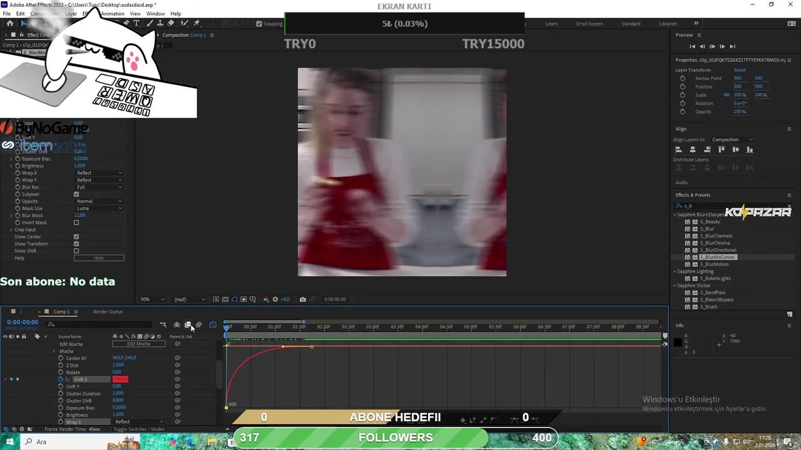Reset the Layer Transform properties

[740, 70]
